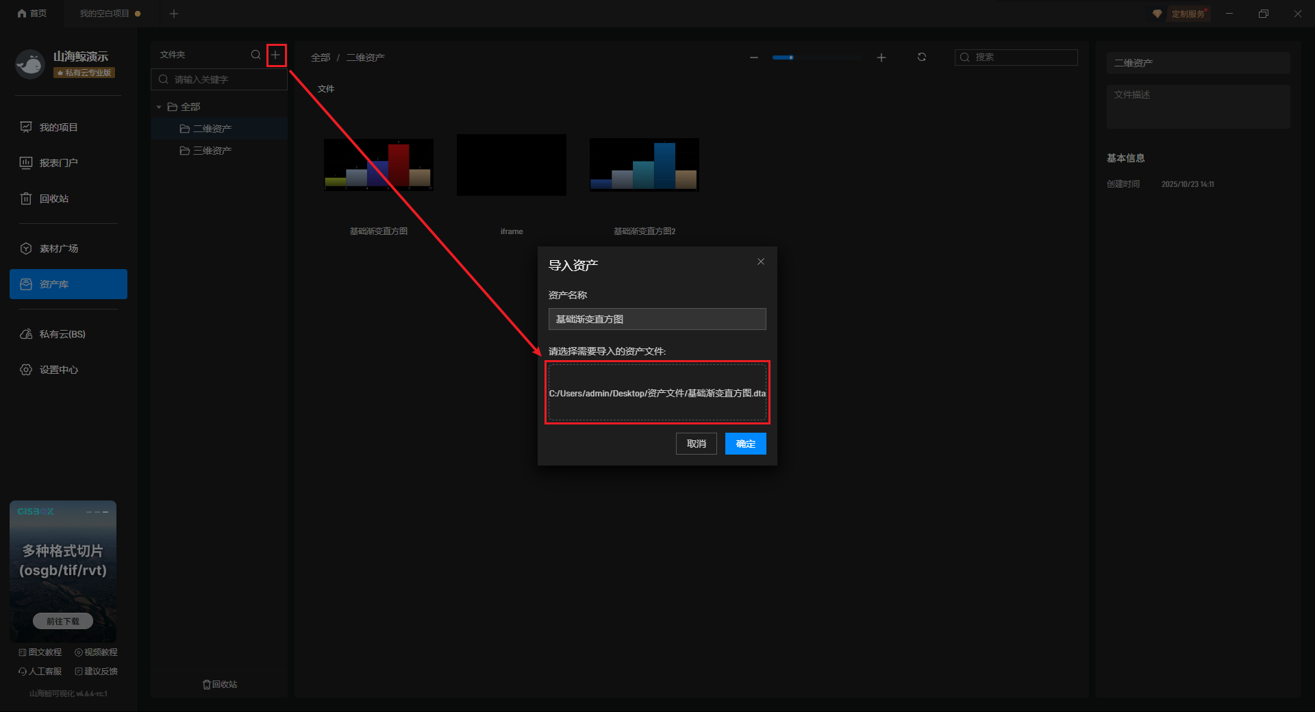Open the 建议反馈 link
1315x712 pixels.
tap(96, 672)
